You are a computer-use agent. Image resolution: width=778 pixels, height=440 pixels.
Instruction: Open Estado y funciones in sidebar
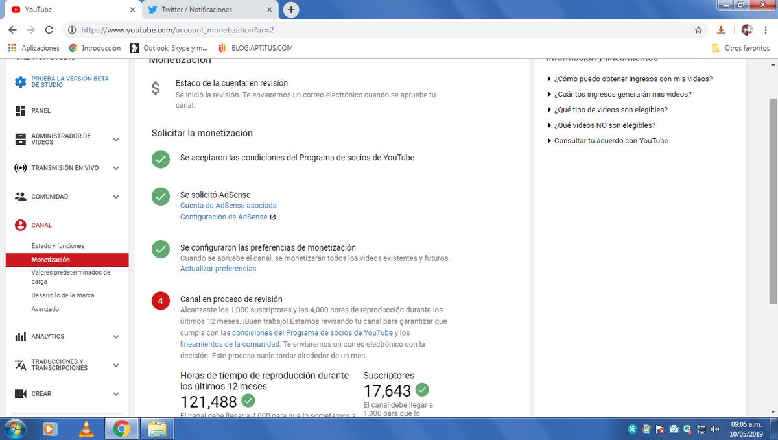58,246
